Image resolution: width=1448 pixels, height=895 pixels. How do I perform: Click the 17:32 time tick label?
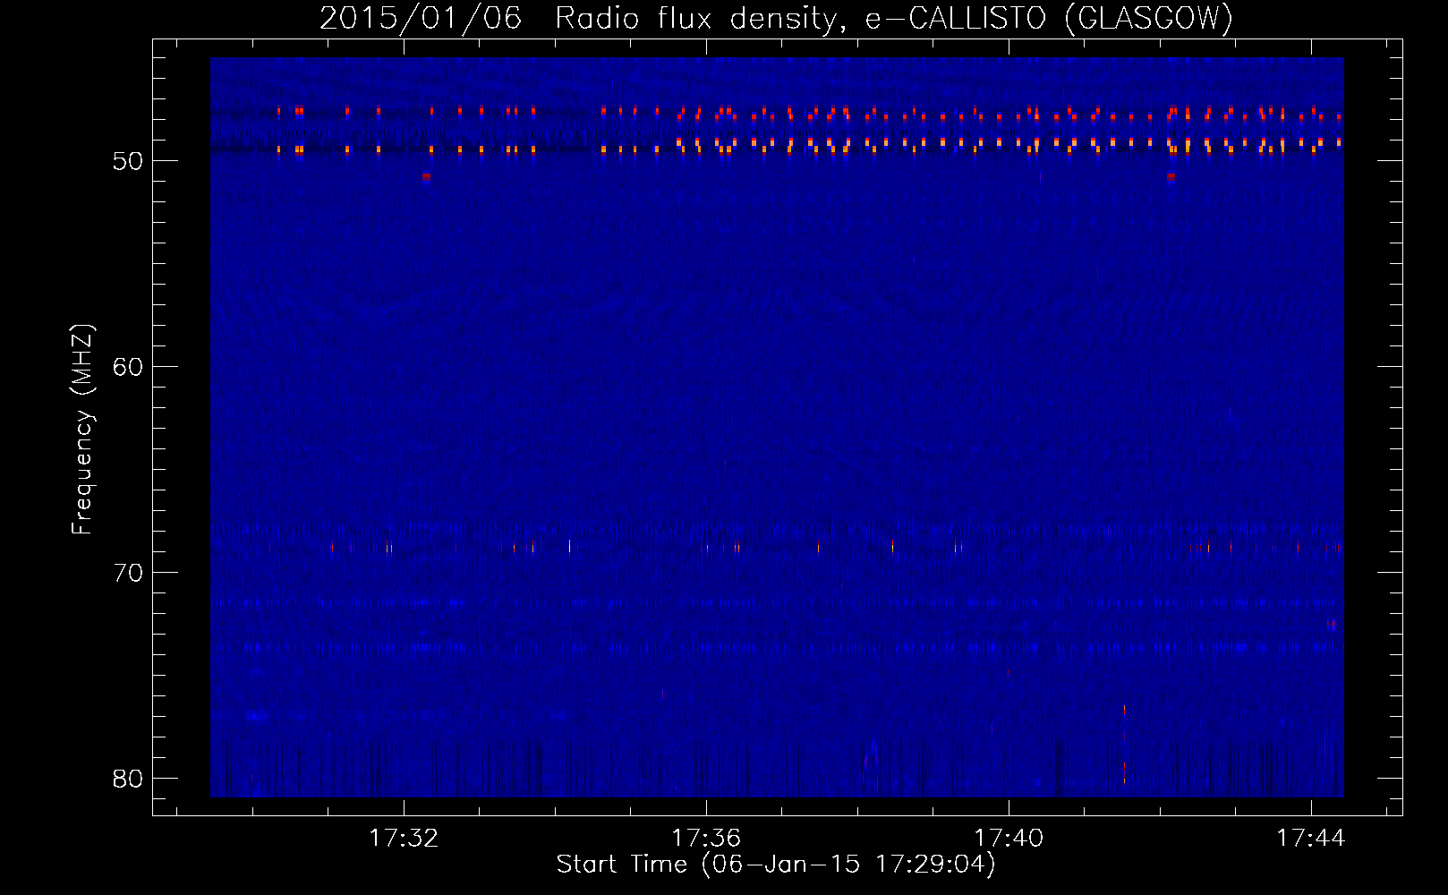[404, 839]
